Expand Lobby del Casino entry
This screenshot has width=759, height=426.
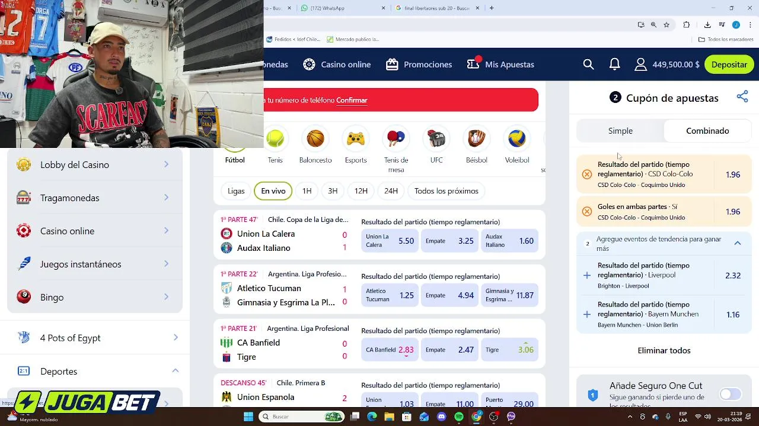95,164
